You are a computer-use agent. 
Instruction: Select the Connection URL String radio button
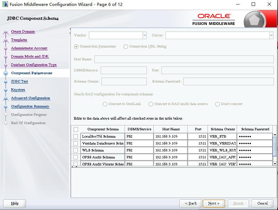pyautogui.click(x=126, y=46)
